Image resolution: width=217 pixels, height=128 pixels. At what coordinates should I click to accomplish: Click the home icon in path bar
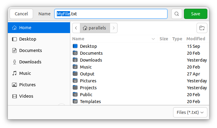pos(85,28)
